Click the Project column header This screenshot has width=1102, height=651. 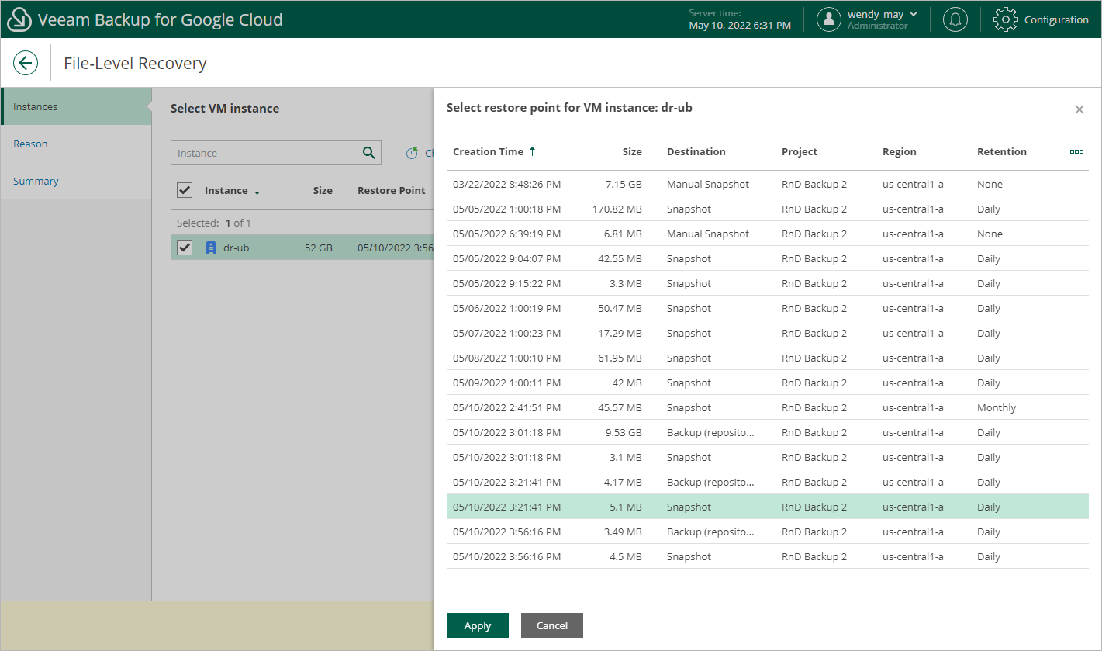pos(800,151)
